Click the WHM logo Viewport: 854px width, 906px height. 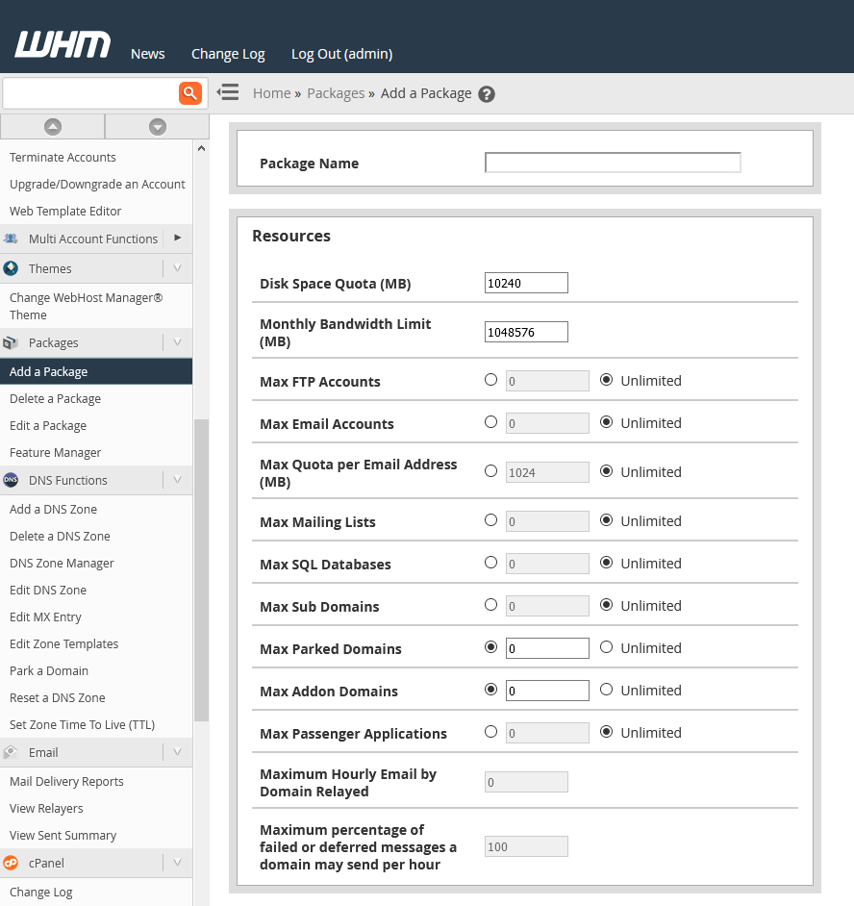tap(62, 43)
